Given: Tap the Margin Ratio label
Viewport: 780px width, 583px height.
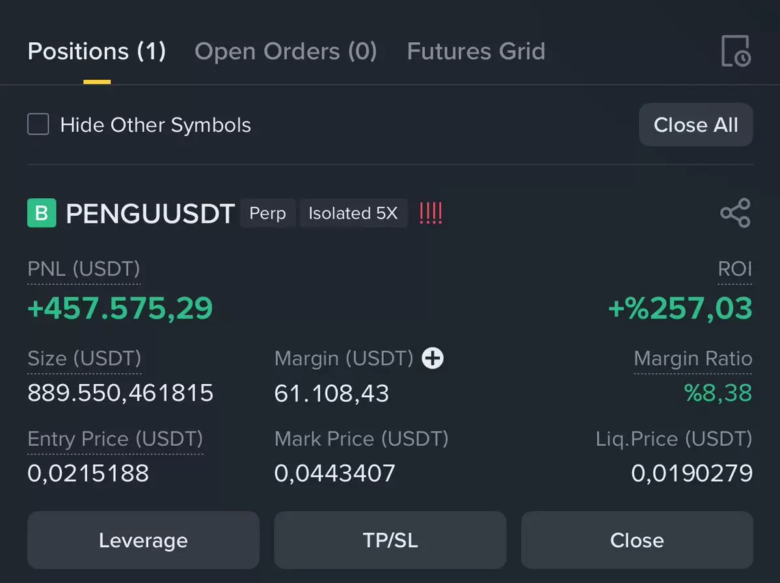Looking at the screenshot, I should coord(693,358).
